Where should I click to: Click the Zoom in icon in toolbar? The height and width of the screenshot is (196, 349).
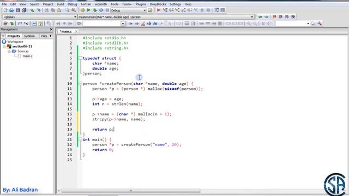point(249,23)
